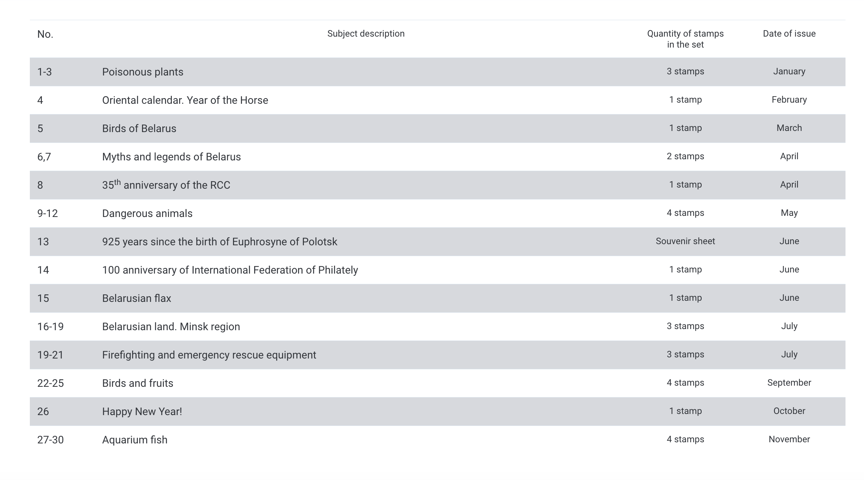Select the 'Poisonous plants' row text

(x=142, y=72)
